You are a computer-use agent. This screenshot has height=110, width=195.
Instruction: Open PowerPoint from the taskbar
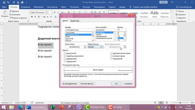tap(61, 107)
